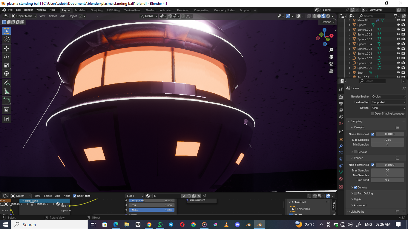This screenshot has width=408, height=229.
Task: Open the Object Mode dropdown
Action: coord(24,16)
